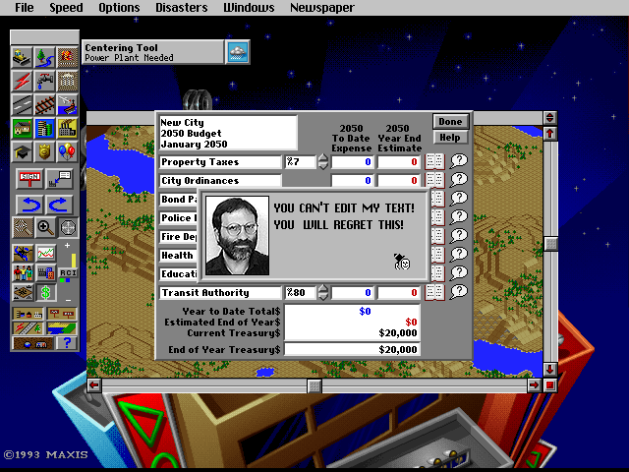This screenshot has height=472, width=629.
Task: Rotate the map clockwise
Action: click(x=59, y=205)
